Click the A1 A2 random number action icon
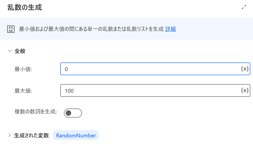 pos(11,29)
